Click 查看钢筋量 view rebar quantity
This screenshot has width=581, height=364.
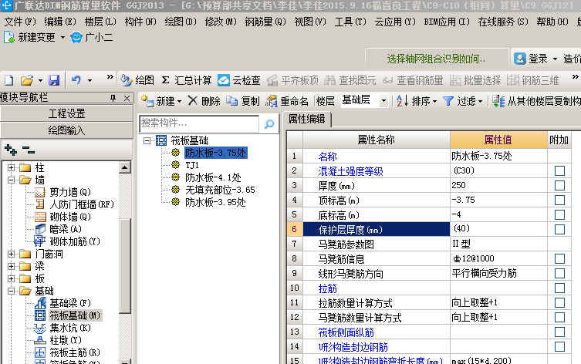click(413, 80)
